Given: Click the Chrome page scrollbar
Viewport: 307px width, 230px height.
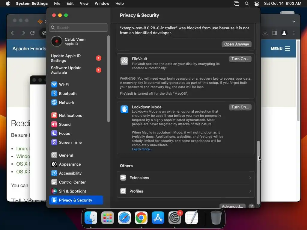Looking at the screenshot, I should click(298, 81).
